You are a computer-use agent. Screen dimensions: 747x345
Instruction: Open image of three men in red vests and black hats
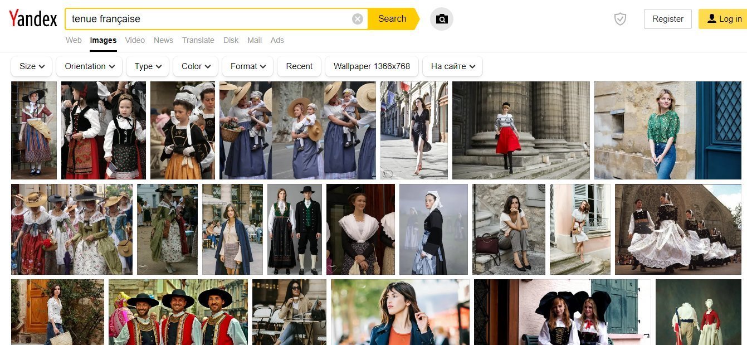178,312
